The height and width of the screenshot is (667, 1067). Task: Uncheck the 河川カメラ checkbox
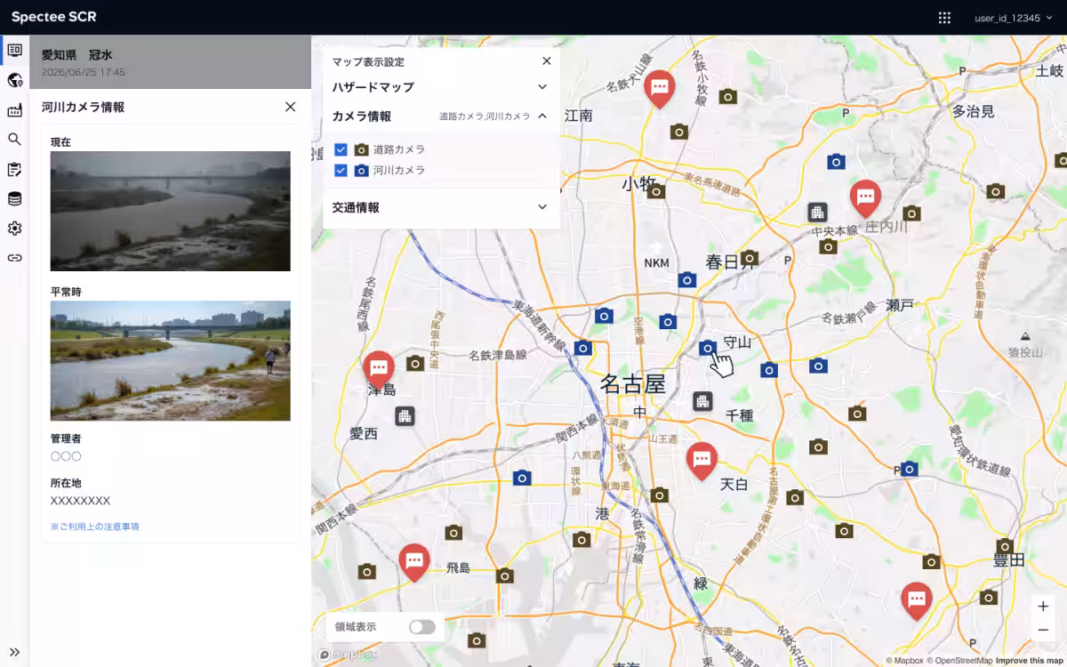[341, 170]
